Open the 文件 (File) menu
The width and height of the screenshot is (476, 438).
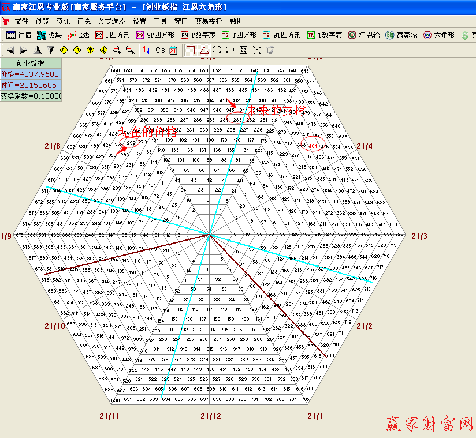pos(21,21)
